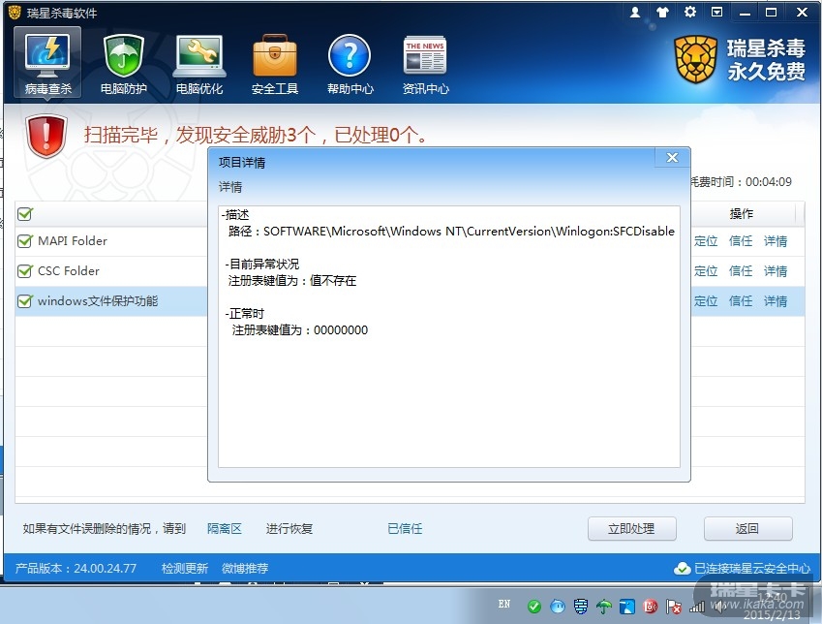This screenshot has height=624, width=822.
Task: Uncheck the windows文件保护功能 checkbox
Action: (24, 301)
